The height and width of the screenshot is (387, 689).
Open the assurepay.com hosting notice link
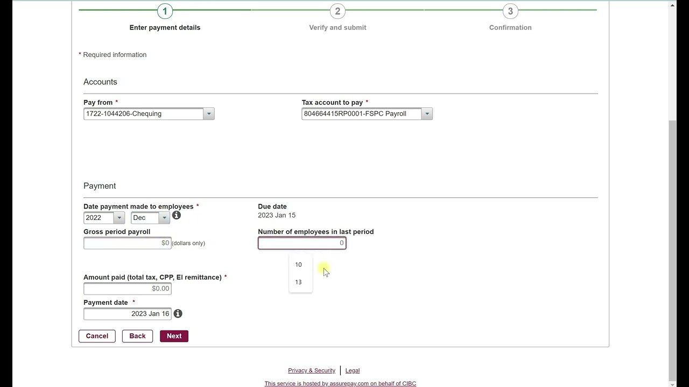coord(340,384)
